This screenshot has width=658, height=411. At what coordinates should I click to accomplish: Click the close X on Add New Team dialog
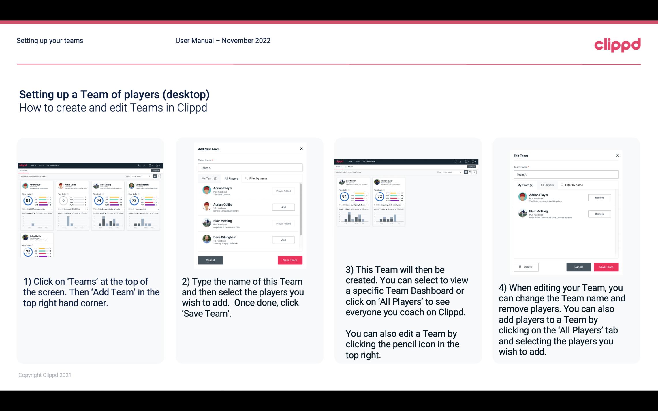(301, 149)
